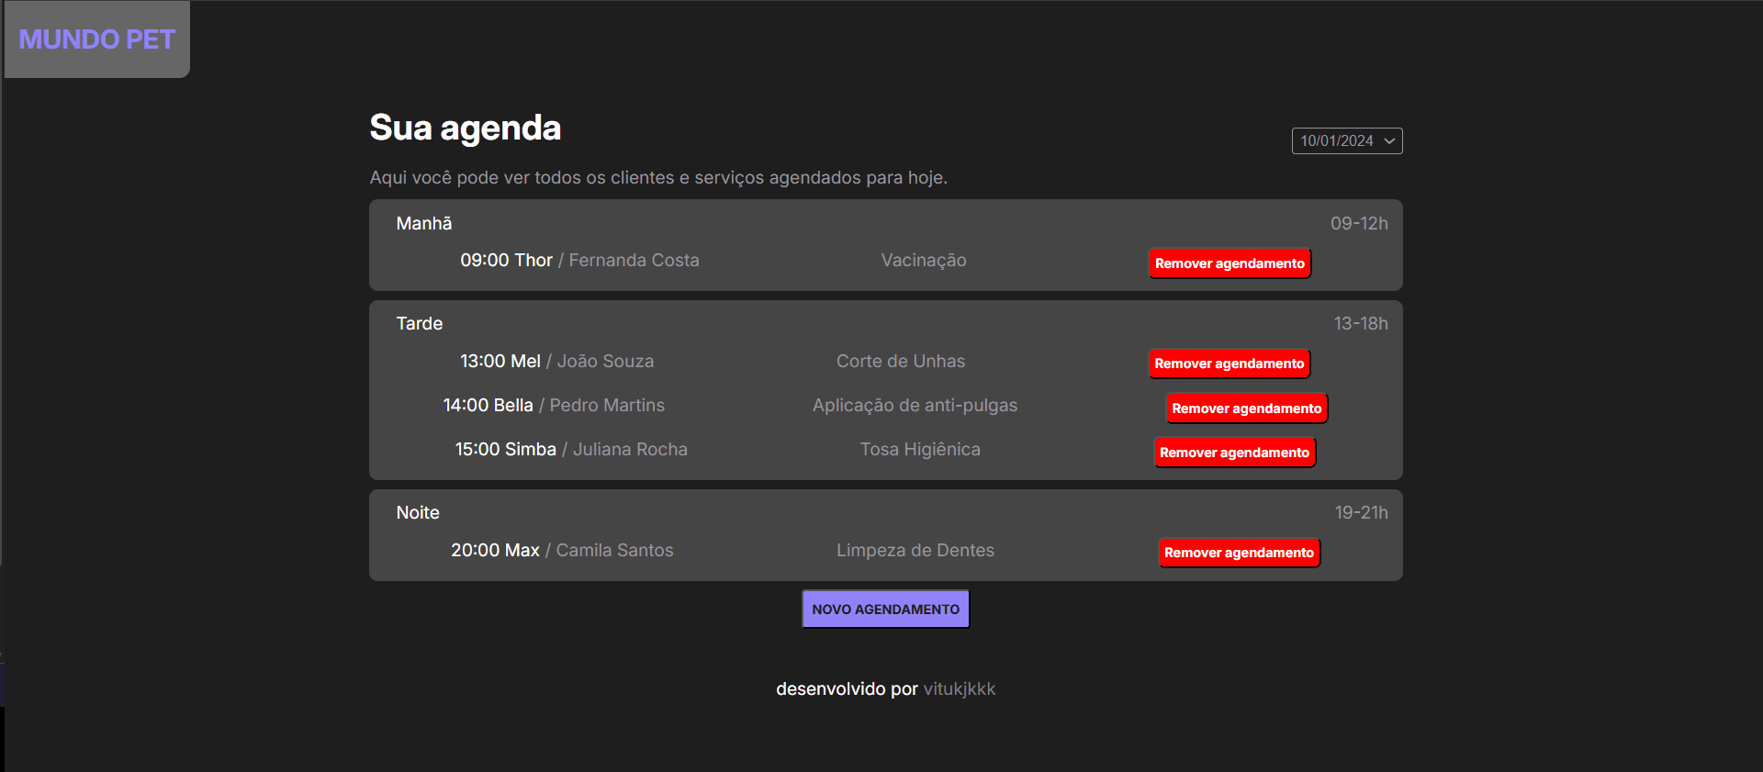Click the Corte de Unhas service text
The height and width of the screenshot is (772, 1763).
pyautogui.click(x=901, y=361)
